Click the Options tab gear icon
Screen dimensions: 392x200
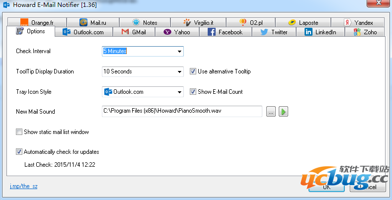(x=19, y=31)
